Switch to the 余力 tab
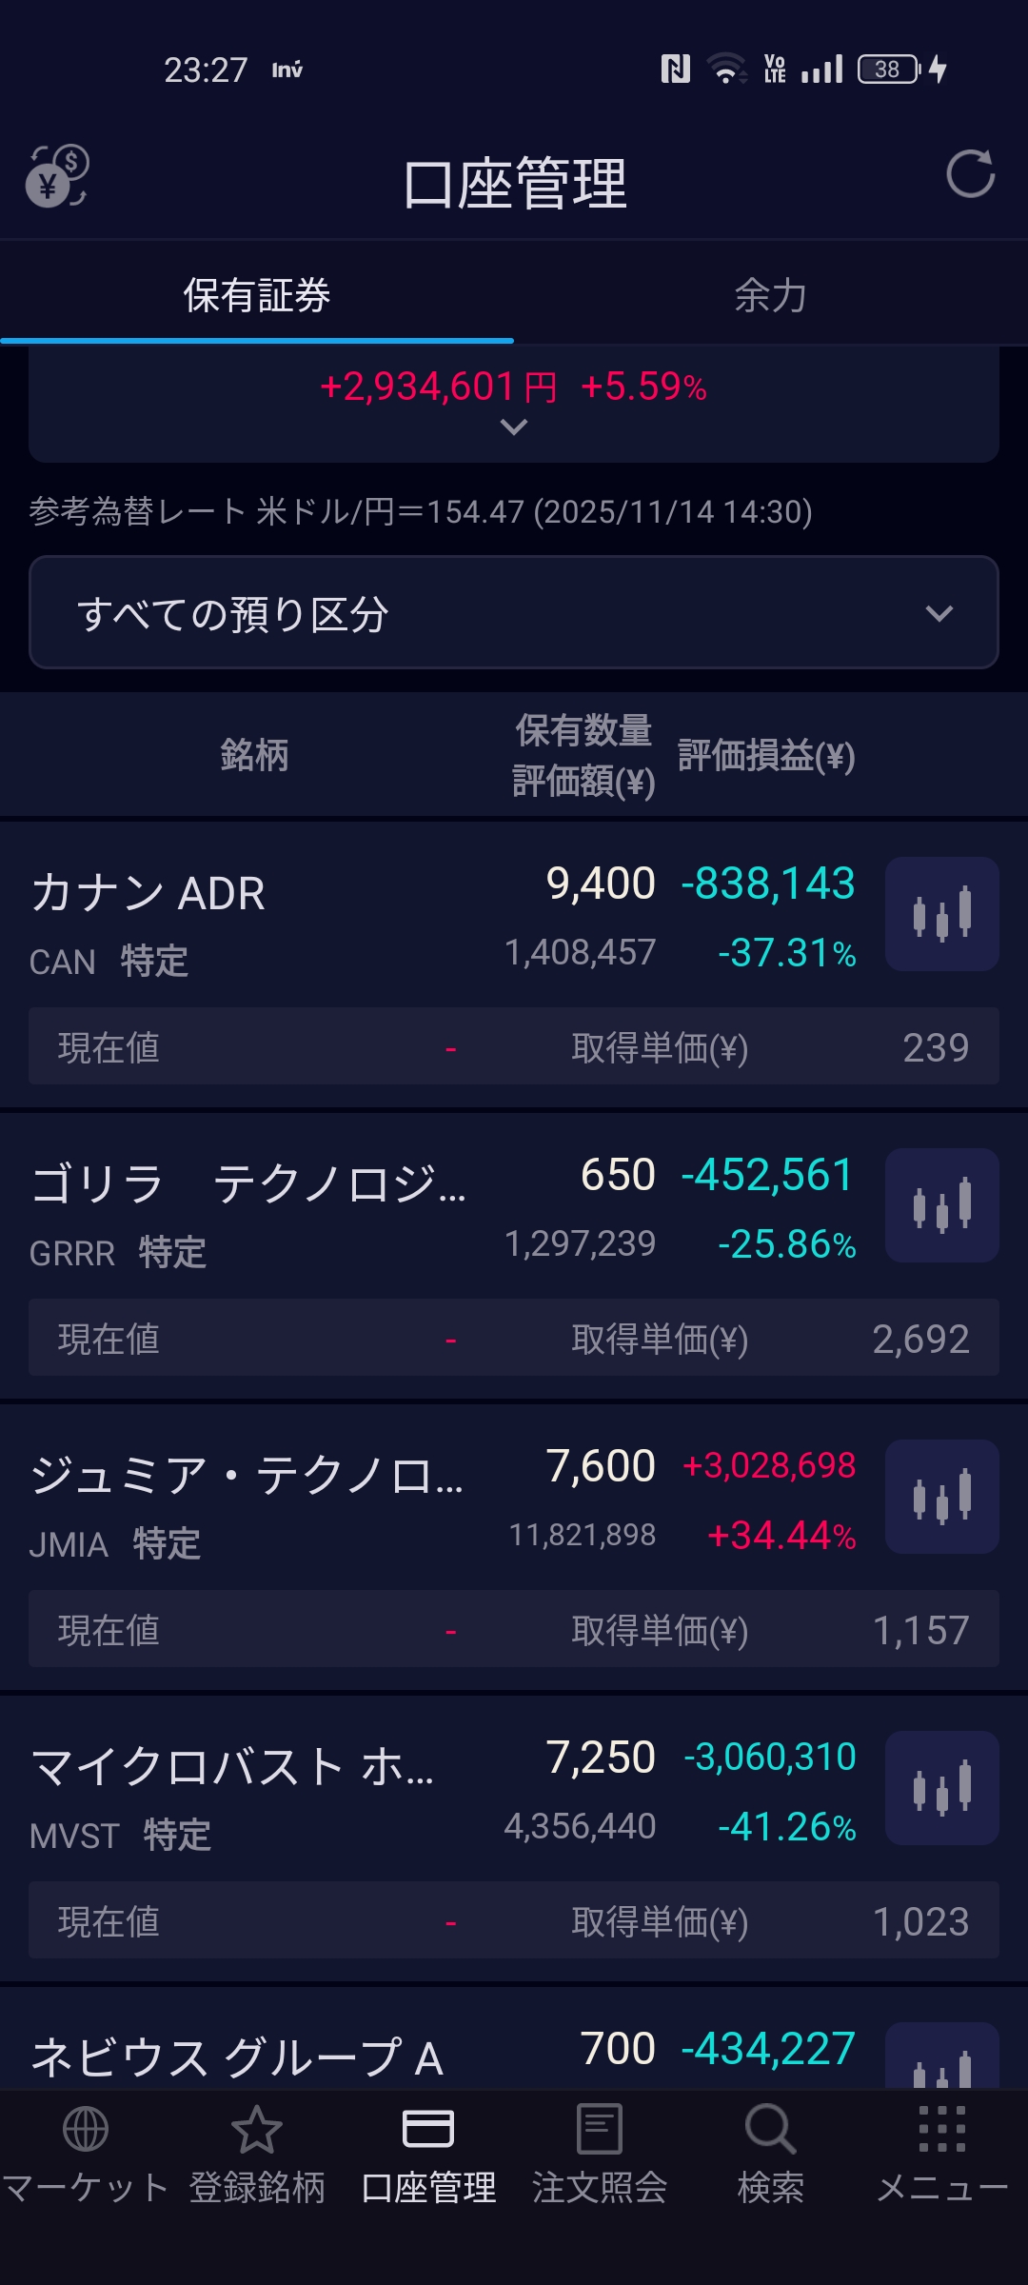Screen dimensions: 1028x2285 770,295
